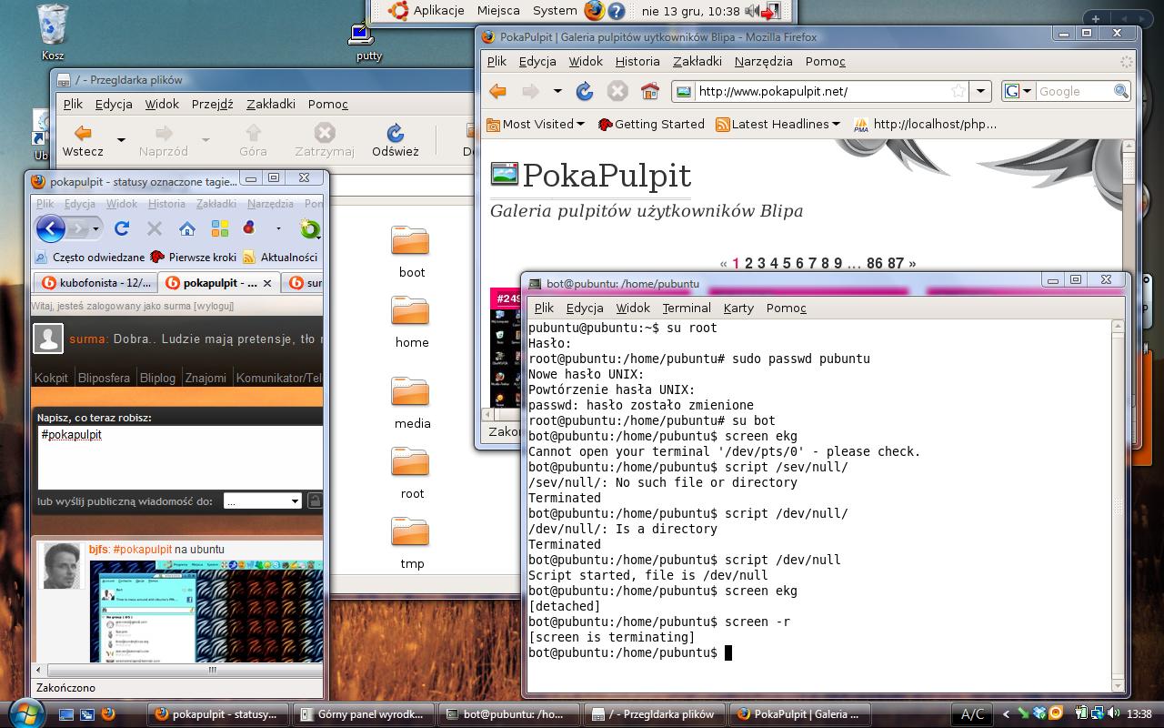Image resolution: width=1164 pixels, height=728 pixels.
Task: Open the Kokpit section
Action: click(51, 378)
